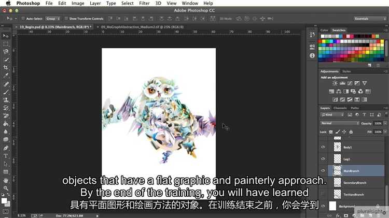Switch to the 09_MoGraphAbstraction document tab
The height and width of the screenshot is (218, 389).
(142, 27)
